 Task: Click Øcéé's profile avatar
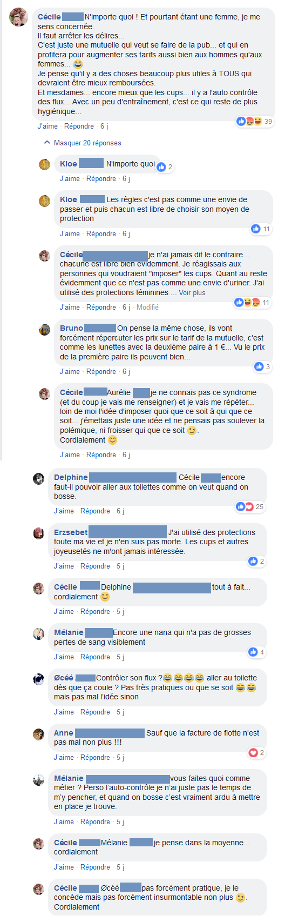point(38,679)
